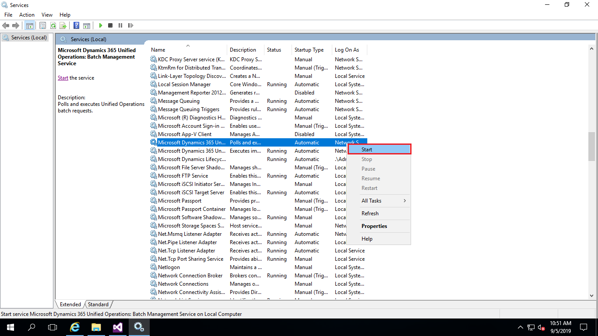Select the Link-Layer Topology Discov... row

coord(258,76)
